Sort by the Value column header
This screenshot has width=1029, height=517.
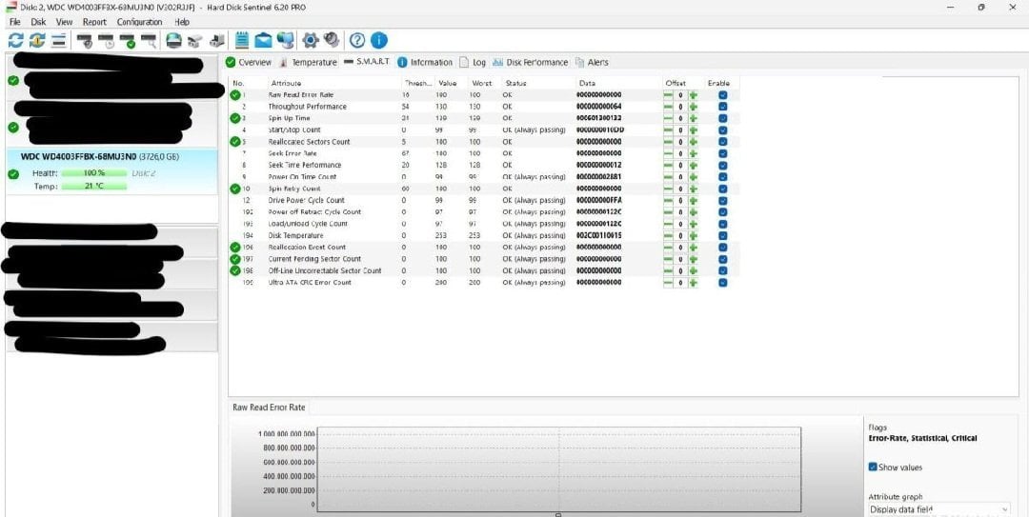tap(448, 84)
